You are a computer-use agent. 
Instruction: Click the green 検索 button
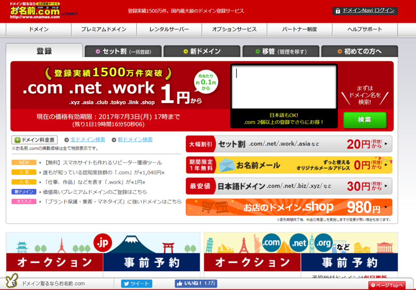tap(365, 120)
